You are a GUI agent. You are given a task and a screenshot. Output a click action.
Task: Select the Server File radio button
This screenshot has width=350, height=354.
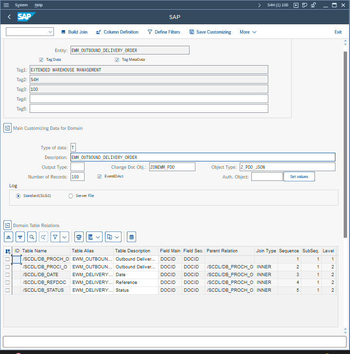[x=70, y=196]
